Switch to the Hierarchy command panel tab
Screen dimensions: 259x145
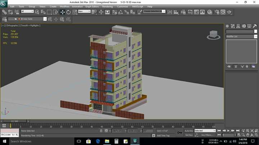click(x=238, y=26)
